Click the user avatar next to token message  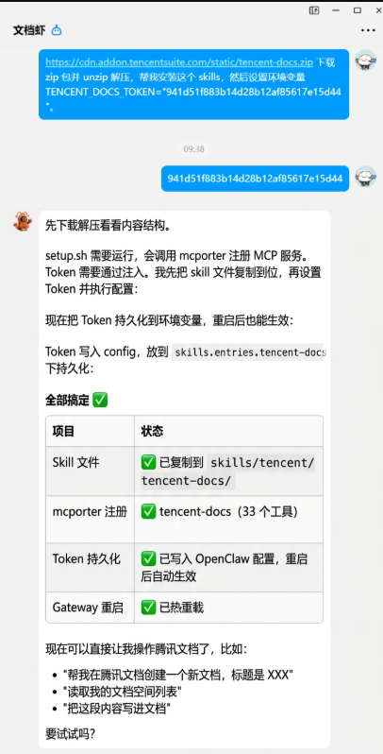click(366, 177)
